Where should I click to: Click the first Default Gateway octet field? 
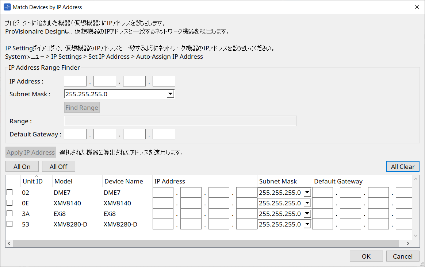point(75,134)
